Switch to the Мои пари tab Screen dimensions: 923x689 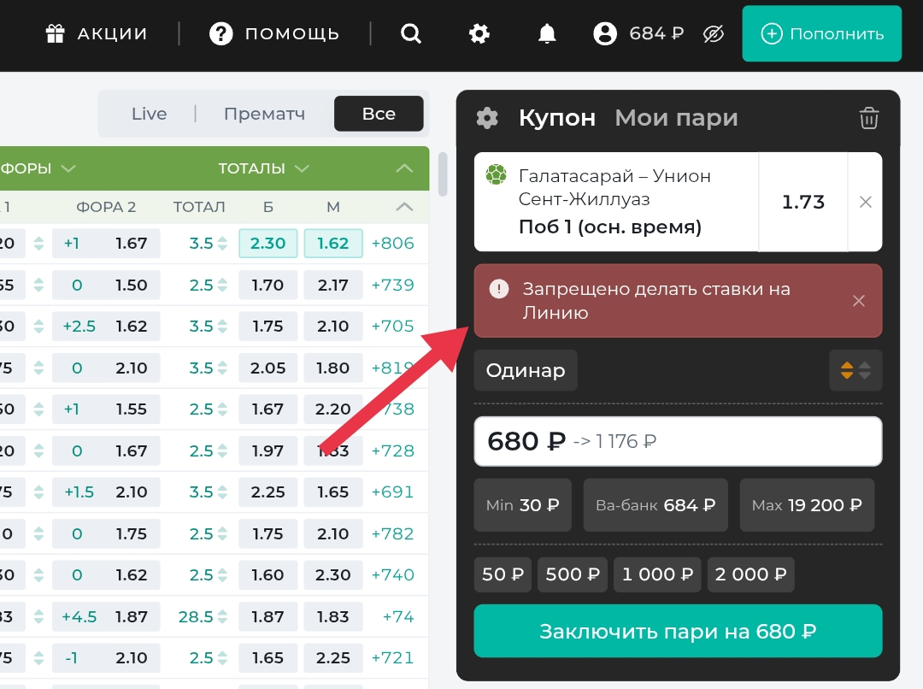675,118
